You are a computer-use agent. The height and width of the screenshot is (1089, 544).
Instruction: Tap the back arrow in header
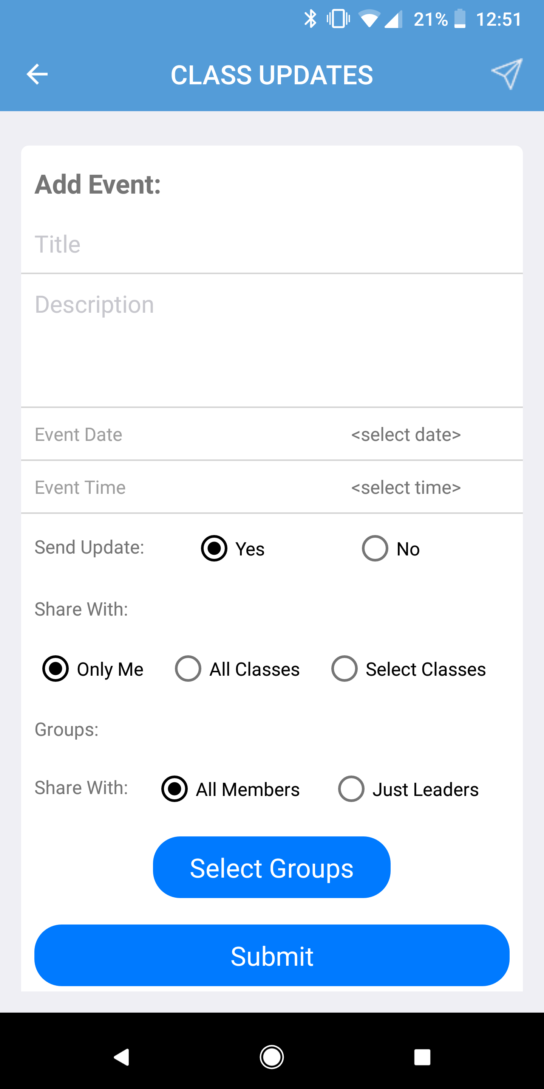click(x=37, y=74)
